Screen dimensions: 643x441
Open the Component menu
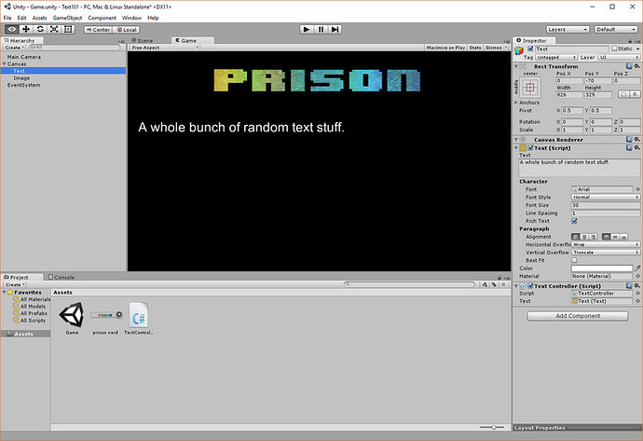tap(103, 18)
